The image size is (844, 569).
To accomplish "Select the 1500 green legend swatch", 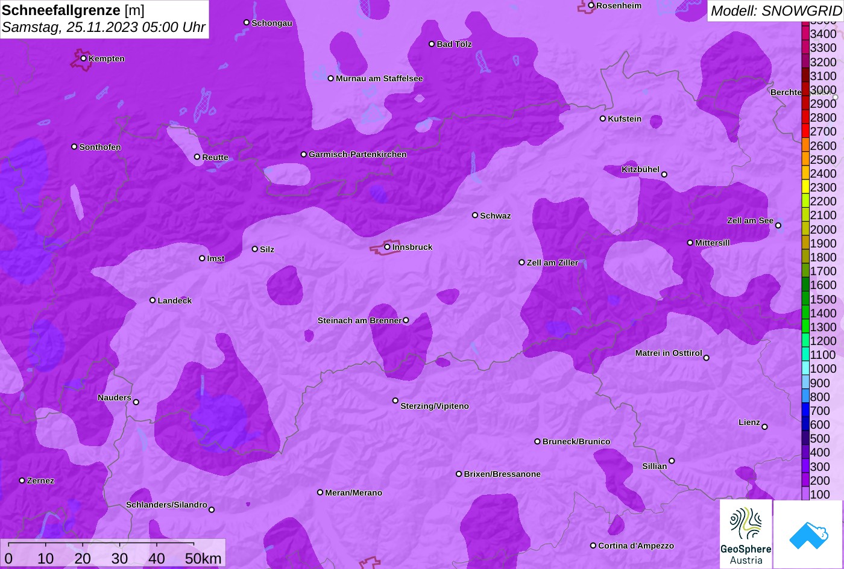I will (805, 299).
